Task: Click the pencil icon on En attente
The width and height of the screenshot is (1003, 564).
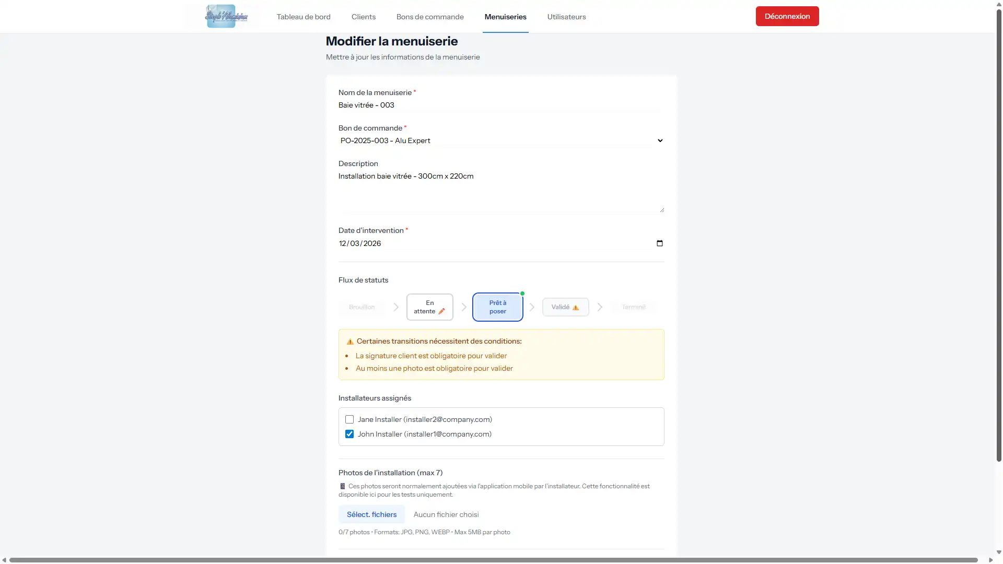Action: click(441, 311)
